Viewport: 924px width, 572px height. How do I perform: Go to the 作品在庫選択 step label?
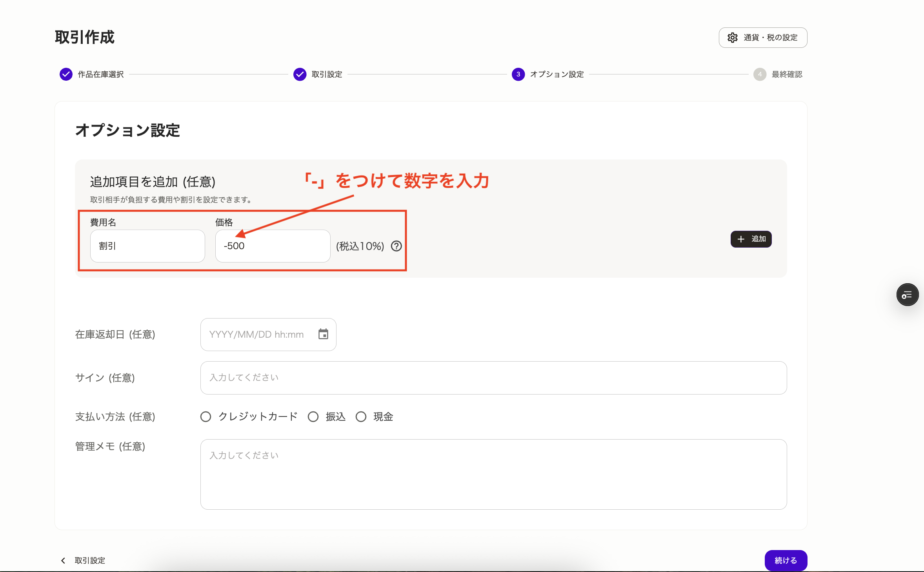point(101,74)
